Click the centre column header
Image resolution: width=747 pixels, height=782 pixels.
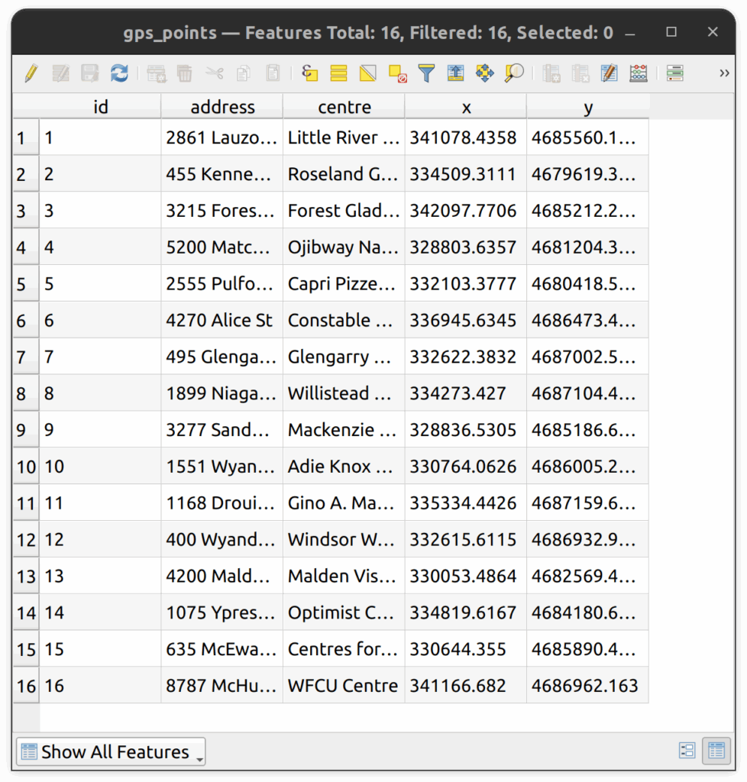(x=344, y=107)
